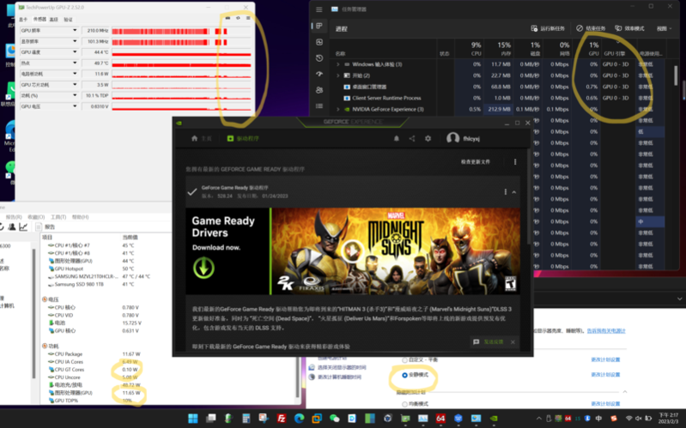Expand NVIDIA GeForce Experience process group

pos(339,109)
